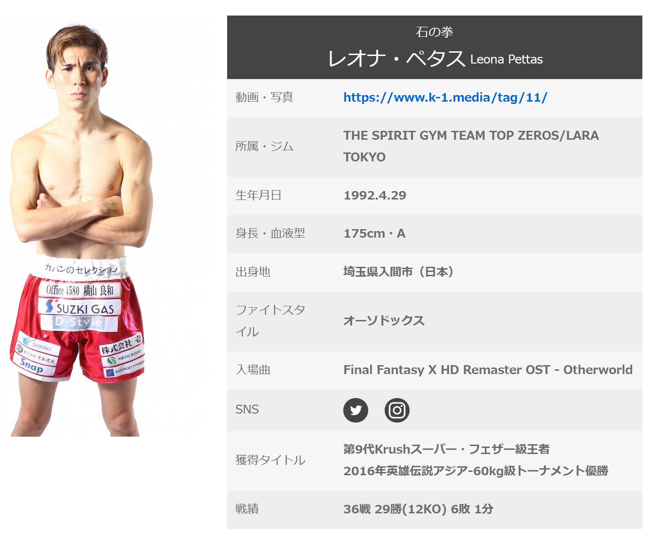
Task: Click the 動画・写真 row label
Action: pyautogui.click(x=264, y=97)
